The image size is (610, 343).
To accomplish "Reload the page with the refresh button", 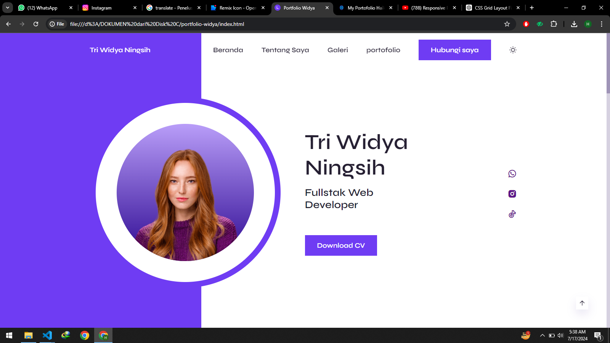I will pyautogui.click(x=36, y=24).
